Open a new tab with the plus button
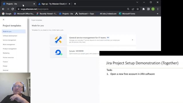This screenshot has height=103, width=183. click(x=75, y=4)
